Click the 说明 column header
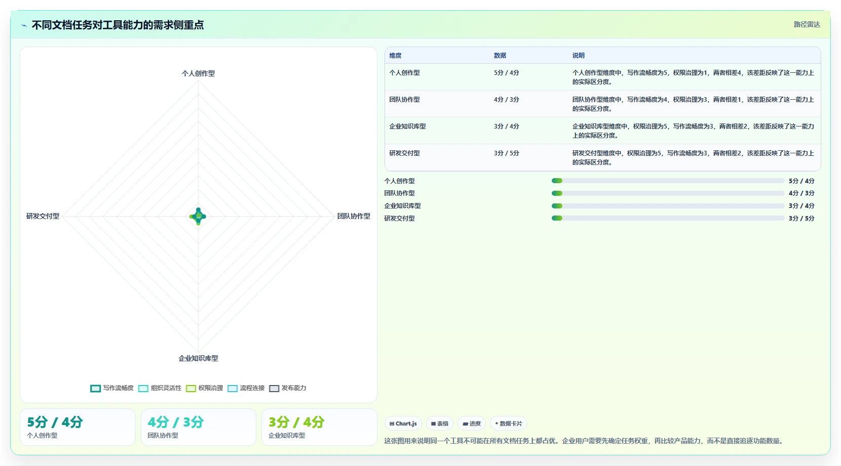841x466 pixels. [x=579, y=56]
